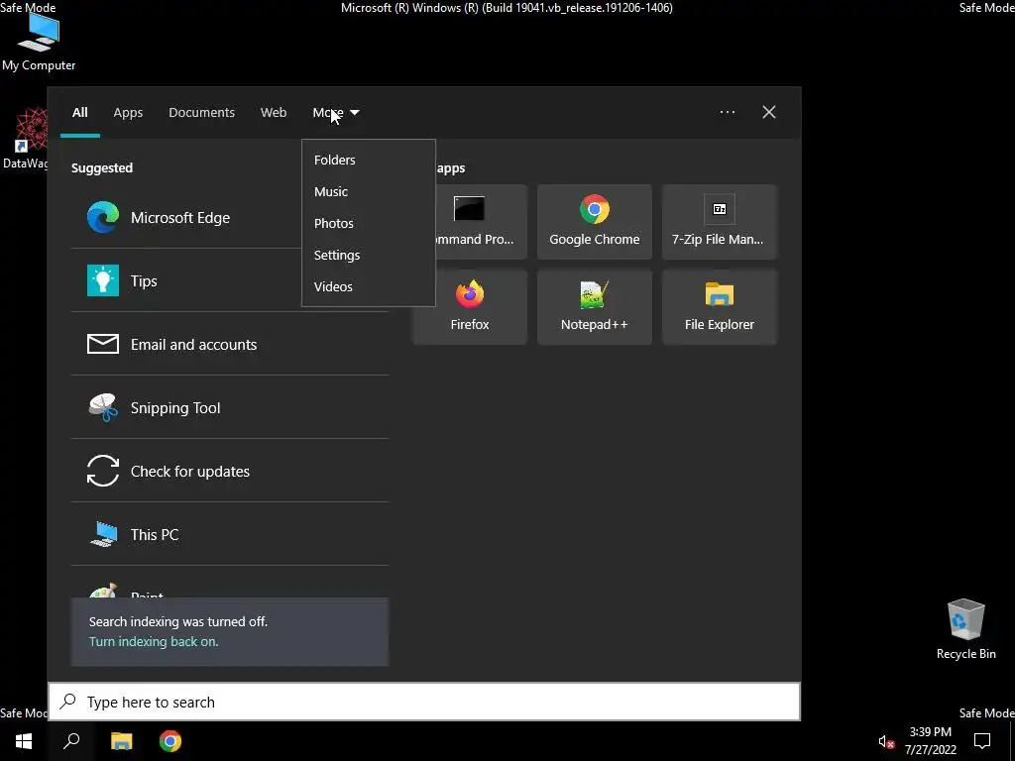Open Microsoft Edge from suggested list
This screenshot has width=1015, height=761.
tap(230, 217)
